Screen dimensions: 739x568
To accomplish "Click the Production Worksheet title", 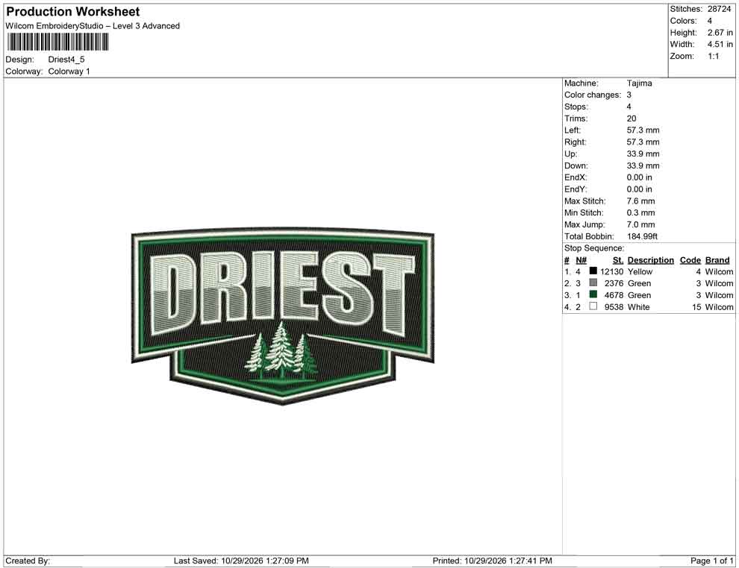I will (73, 12).
